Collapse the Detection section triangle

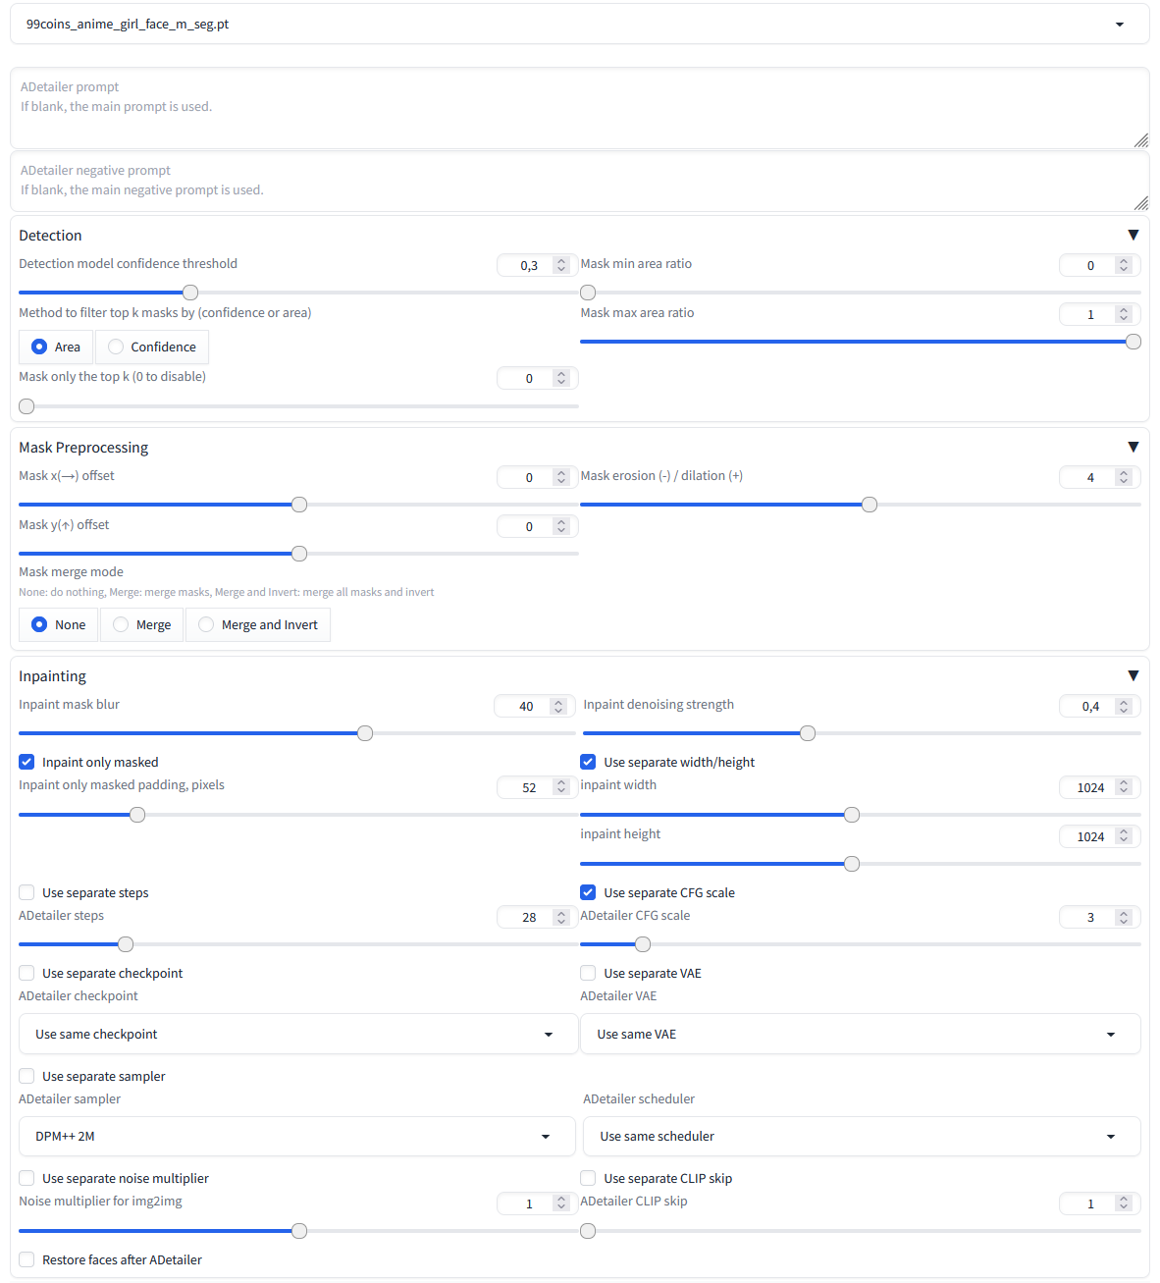1133,236
